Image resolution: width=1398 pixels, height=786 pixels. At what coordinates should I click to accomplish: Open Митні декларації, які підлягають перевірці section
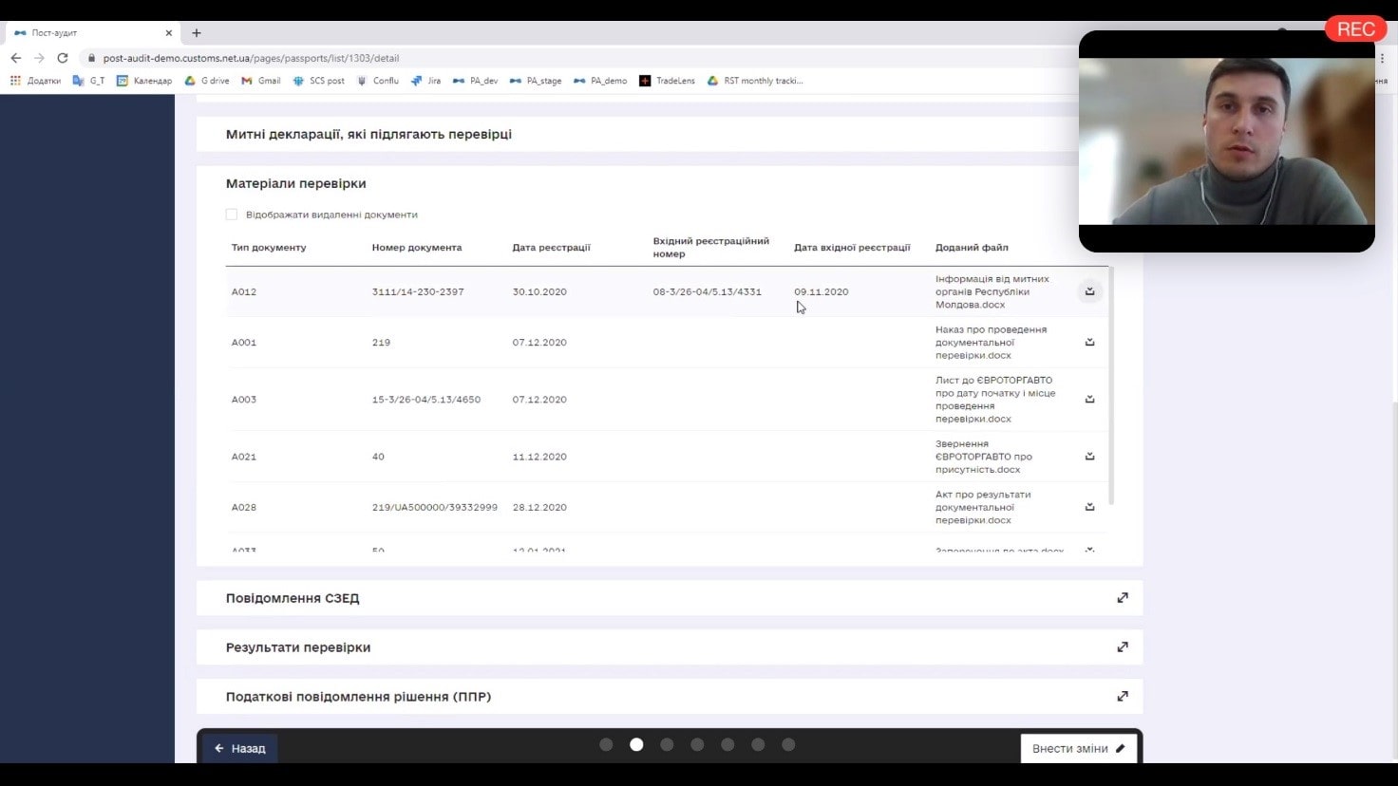(368, 134)
